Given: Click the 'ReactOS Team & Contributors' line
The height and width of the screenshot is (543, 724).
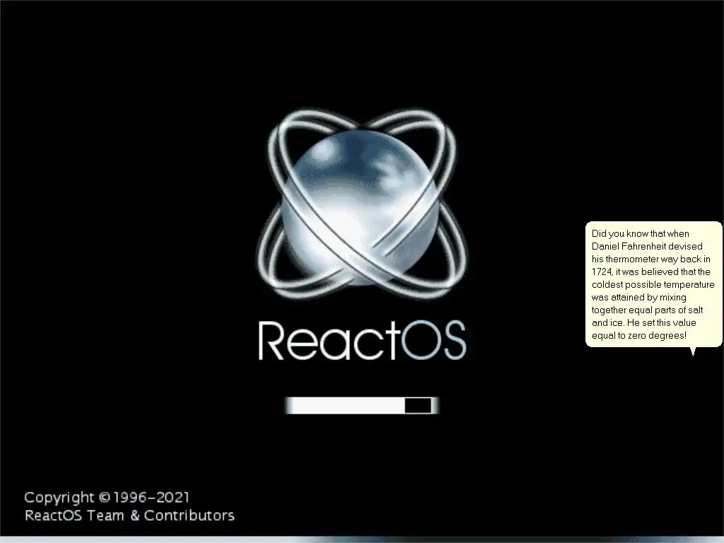Looking at the screenshot, I should click(130, 515).
